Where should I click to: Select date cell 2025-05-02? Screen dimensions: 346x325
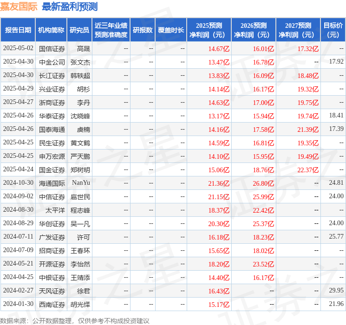point(18,48)
